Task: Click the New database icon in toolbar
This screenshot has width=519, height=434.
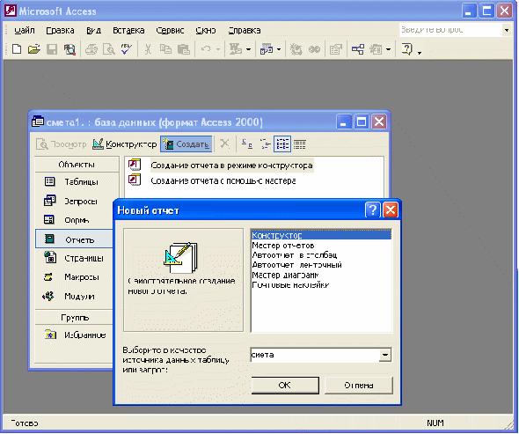Action: (x=17, y=49)
